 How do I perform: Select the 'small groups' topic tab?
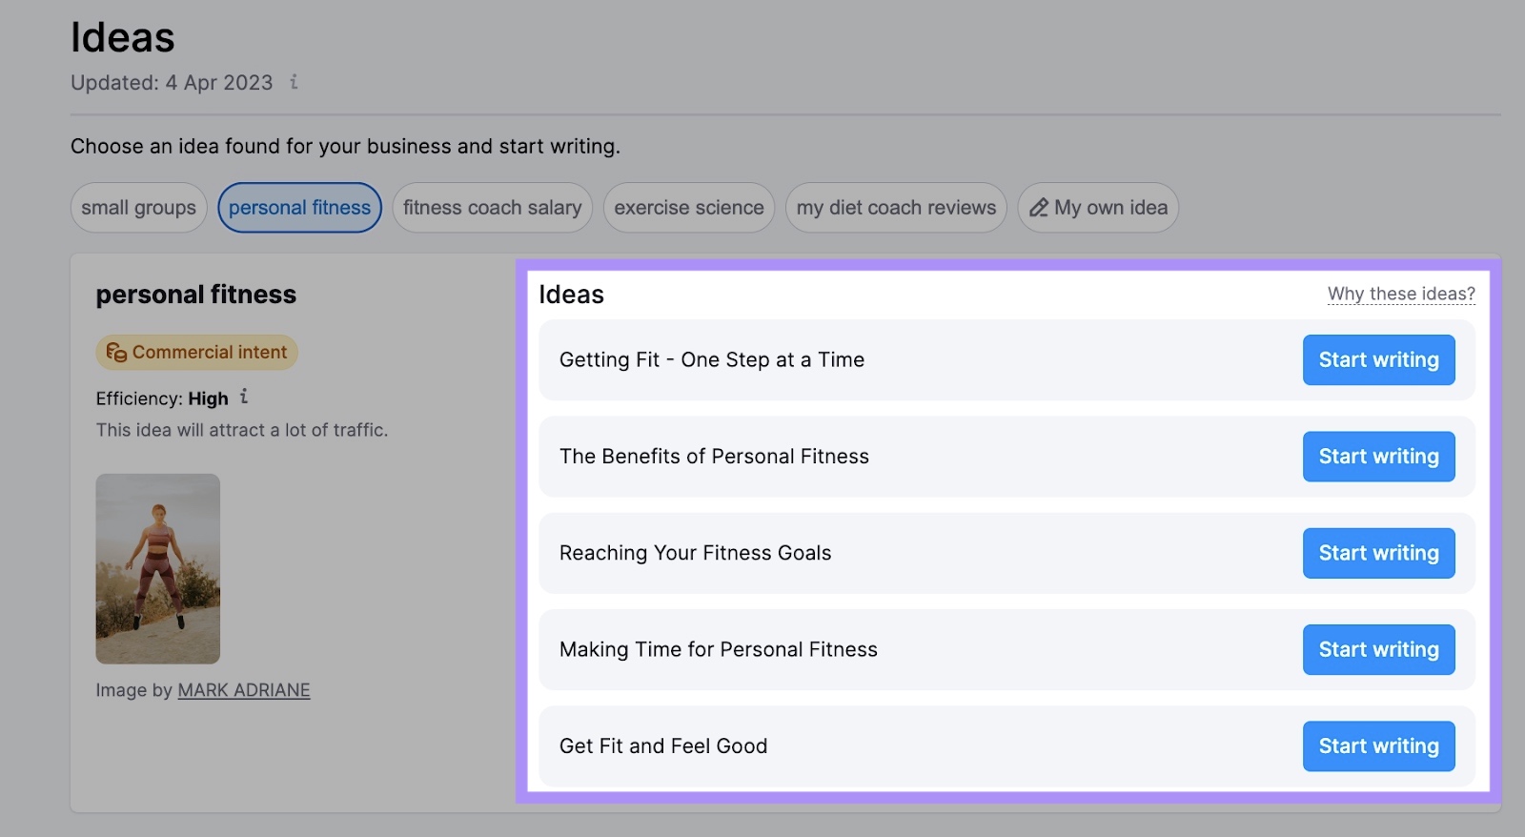138,208
